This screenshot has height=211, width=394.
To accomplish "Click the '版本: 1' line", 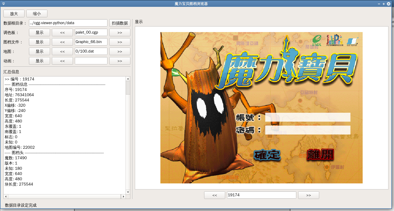I will tap(11, 163).
